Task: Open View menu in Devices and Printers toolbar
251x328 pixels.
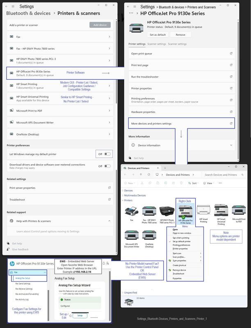Action: [209, 183]
